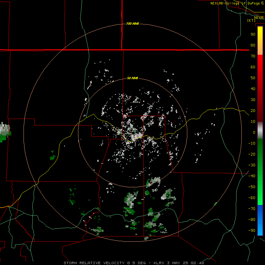Image resolution: width=265 pixels, height=265 pixels.
Task: Click the -70 scale label
Action: point(252,209)
